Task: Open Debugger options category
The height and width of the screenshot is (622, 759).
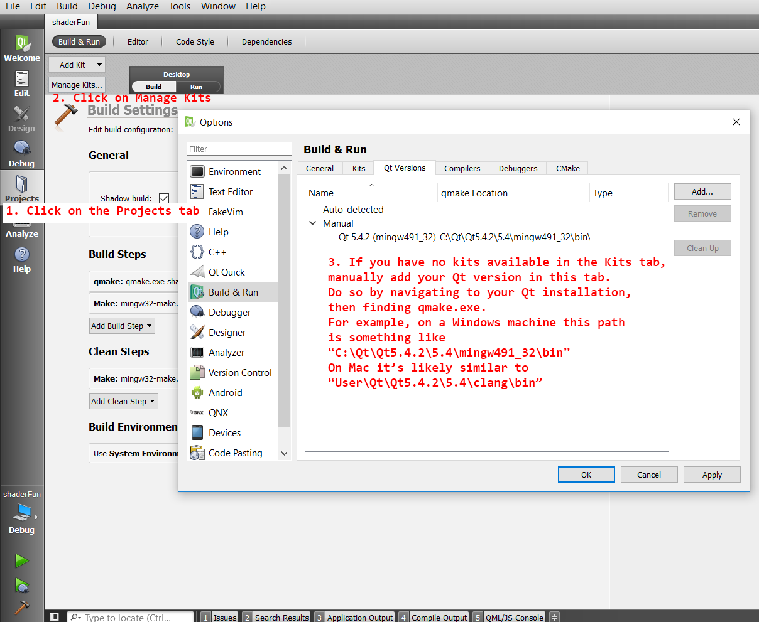Action: pos(232,313)
